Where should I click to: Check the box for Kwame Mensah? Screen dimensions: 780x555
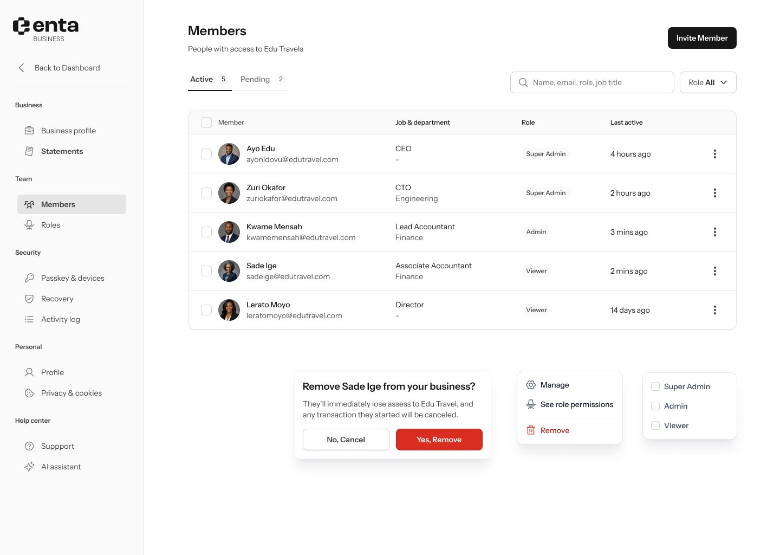pos(206,232)
